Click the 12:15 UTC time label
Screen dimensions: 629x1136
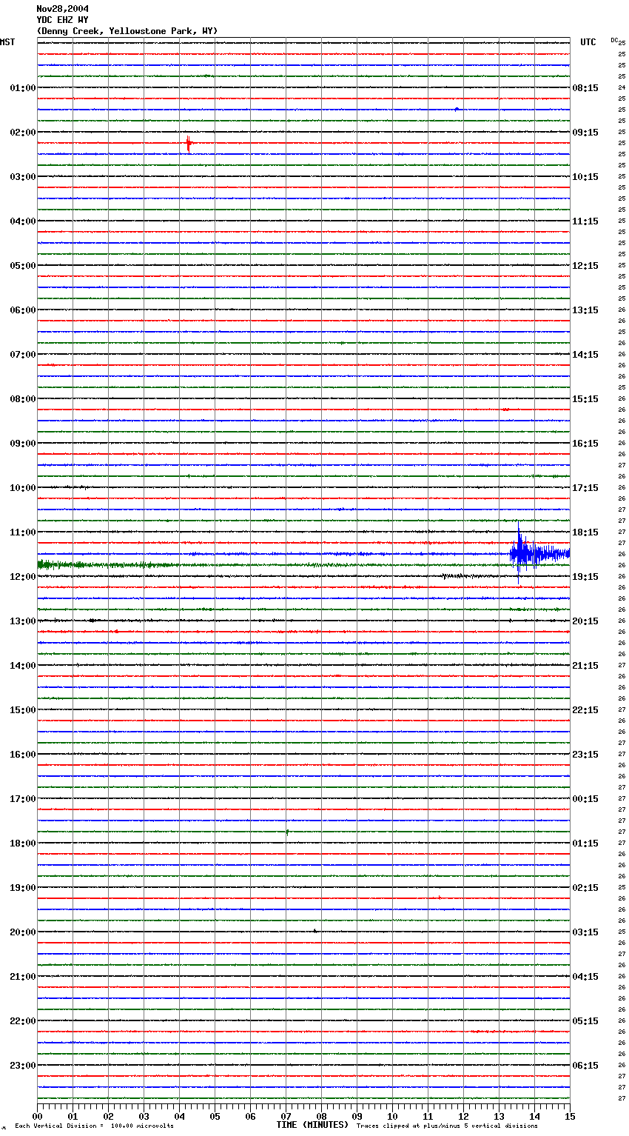point(585,266)
